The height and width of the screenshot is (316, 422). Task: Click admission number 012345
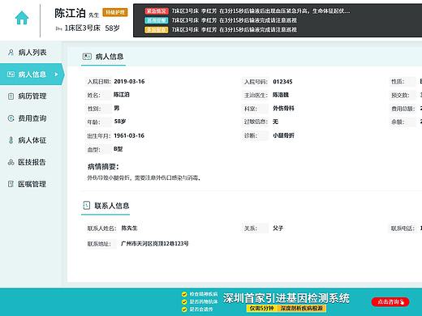pyautogui.click(x=282, y=82)
